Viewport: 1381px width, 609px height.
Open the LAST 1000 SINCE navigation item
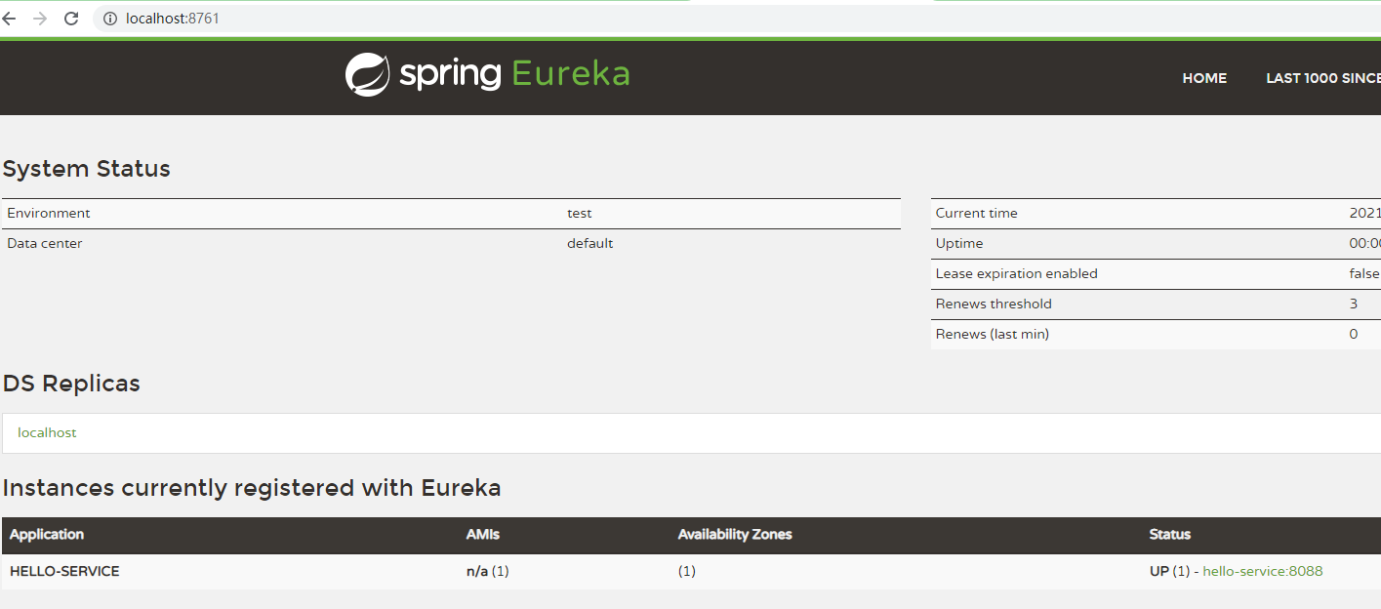click(x=1323, y=78)
